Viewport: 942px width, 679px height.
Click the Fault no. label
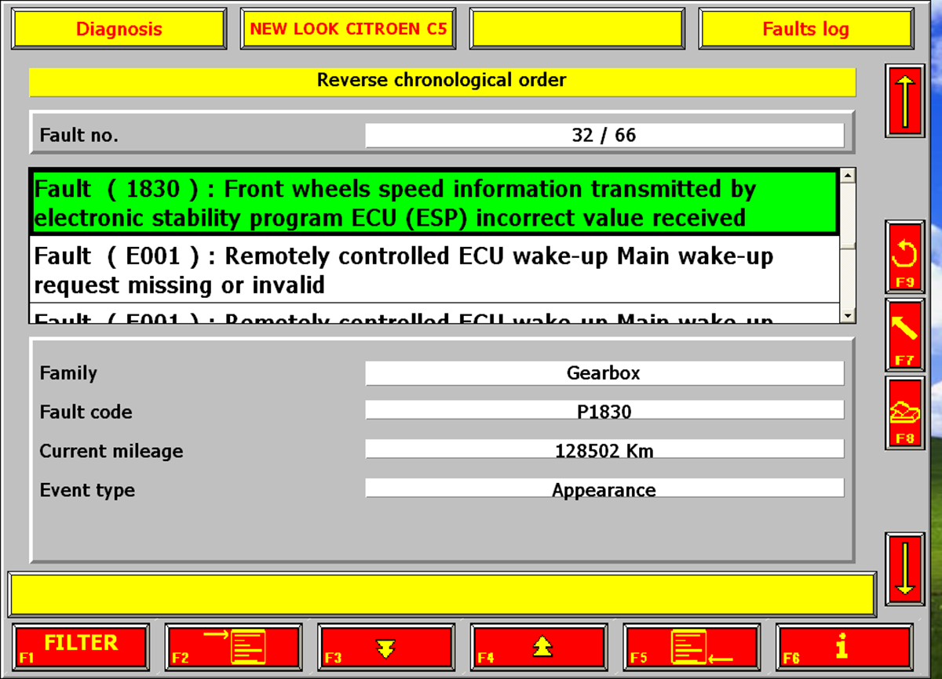point(79,135)
